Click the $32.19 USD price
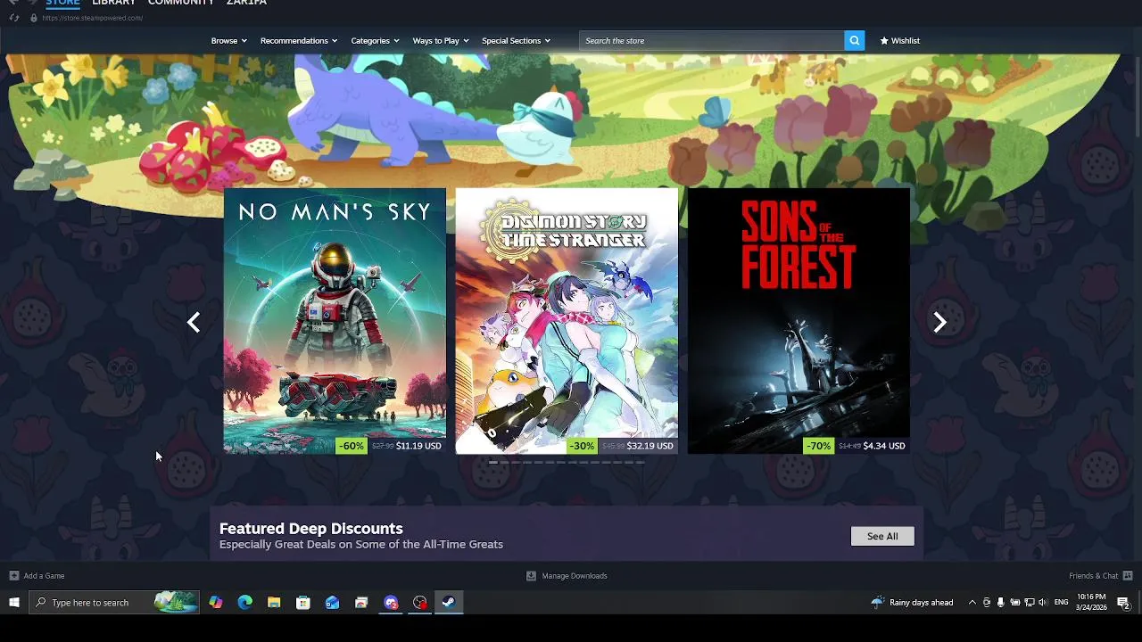The height and width of the screenshot is (642, 1142). click(x=650, y=446)
